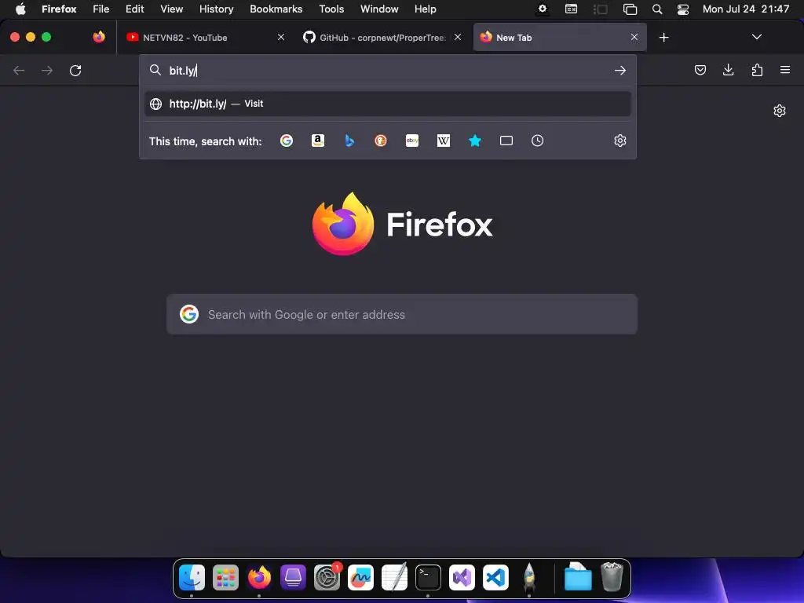
Task: Switch to the NETVN82 - YouTube tab
Action: [205, 37]
